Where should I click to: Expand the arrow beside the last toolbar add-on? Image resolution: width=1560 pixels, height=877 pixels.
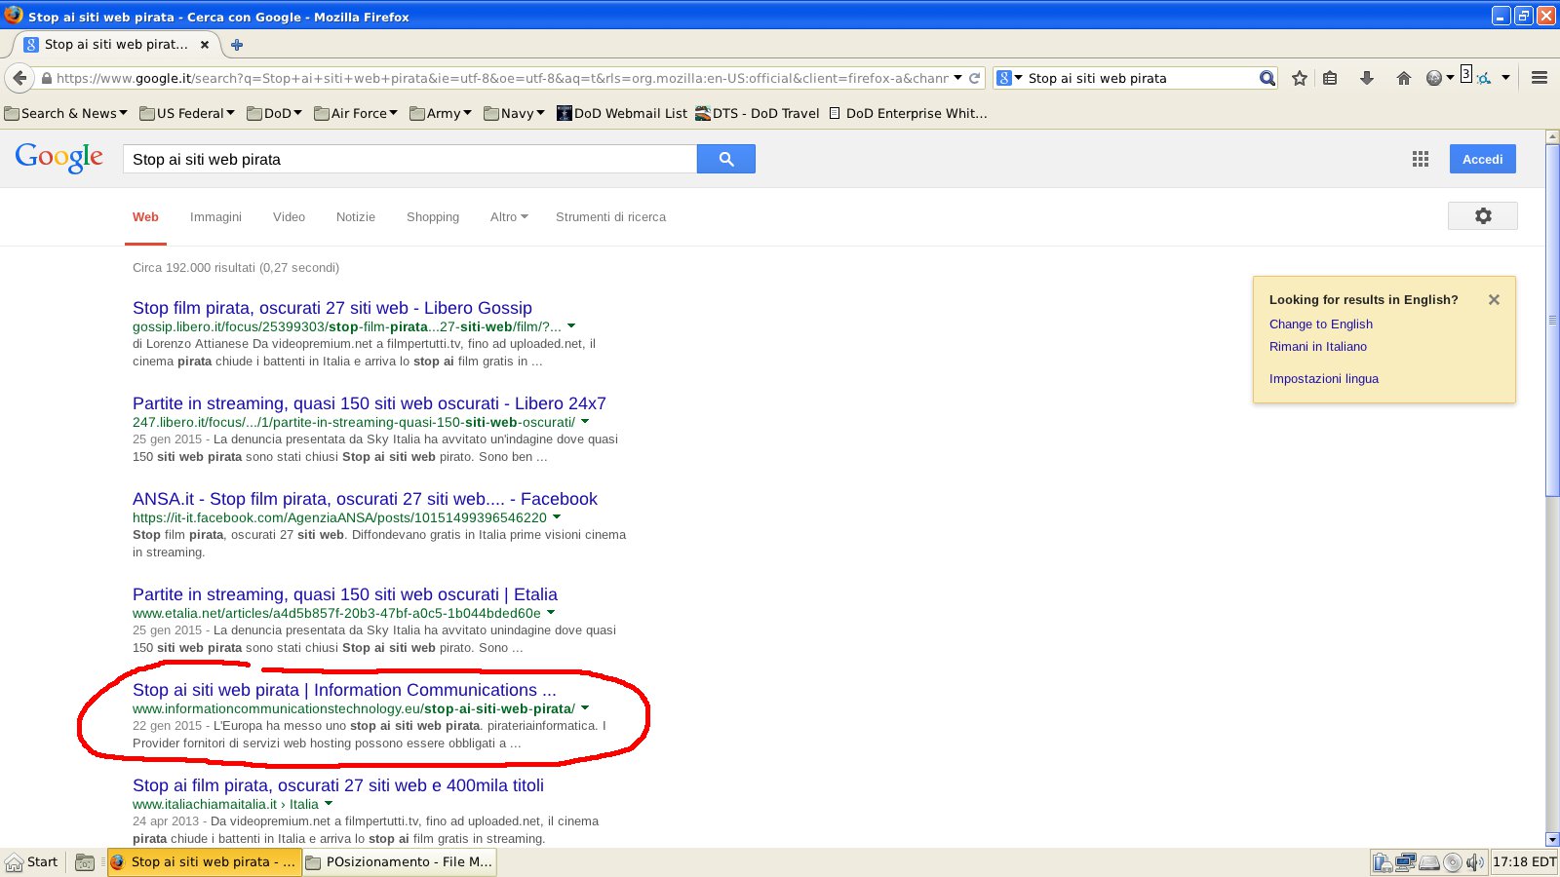(x=1505, y=78)
